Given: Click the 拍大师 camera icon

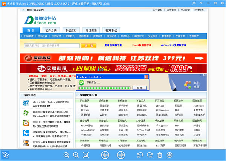Looking at the screenshot, I should [26, 143].
